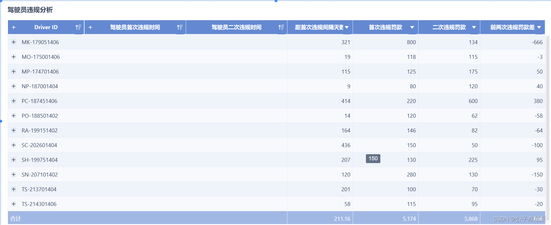The height and width of the screenshot is (225, 551).
Task: Click the Driver ID header label
Action: point(46,27)
